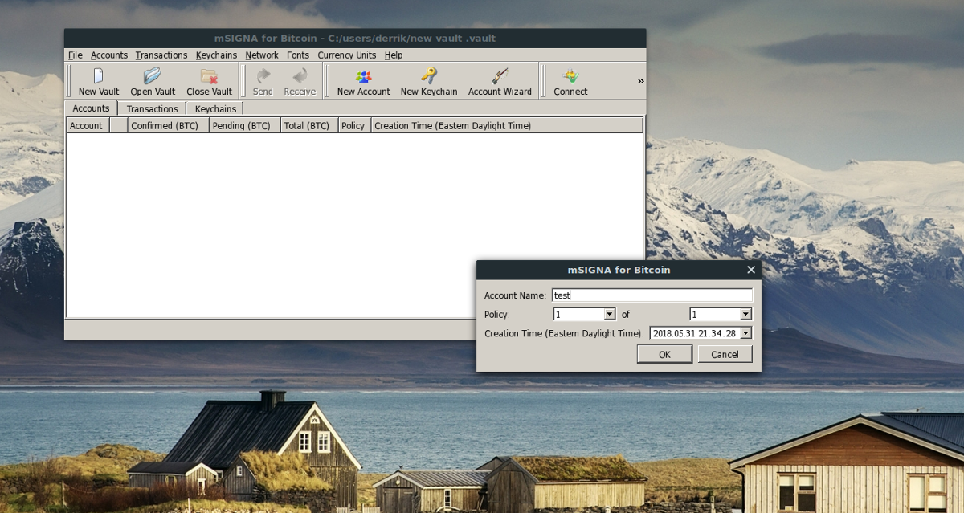Open the Accounts menu
This screenshot has height=513, width=964.
point(109,55)
